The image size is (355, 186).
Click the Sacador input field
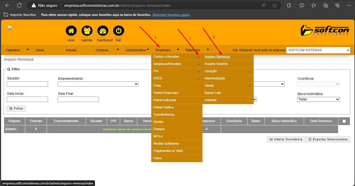coord(27,84)
